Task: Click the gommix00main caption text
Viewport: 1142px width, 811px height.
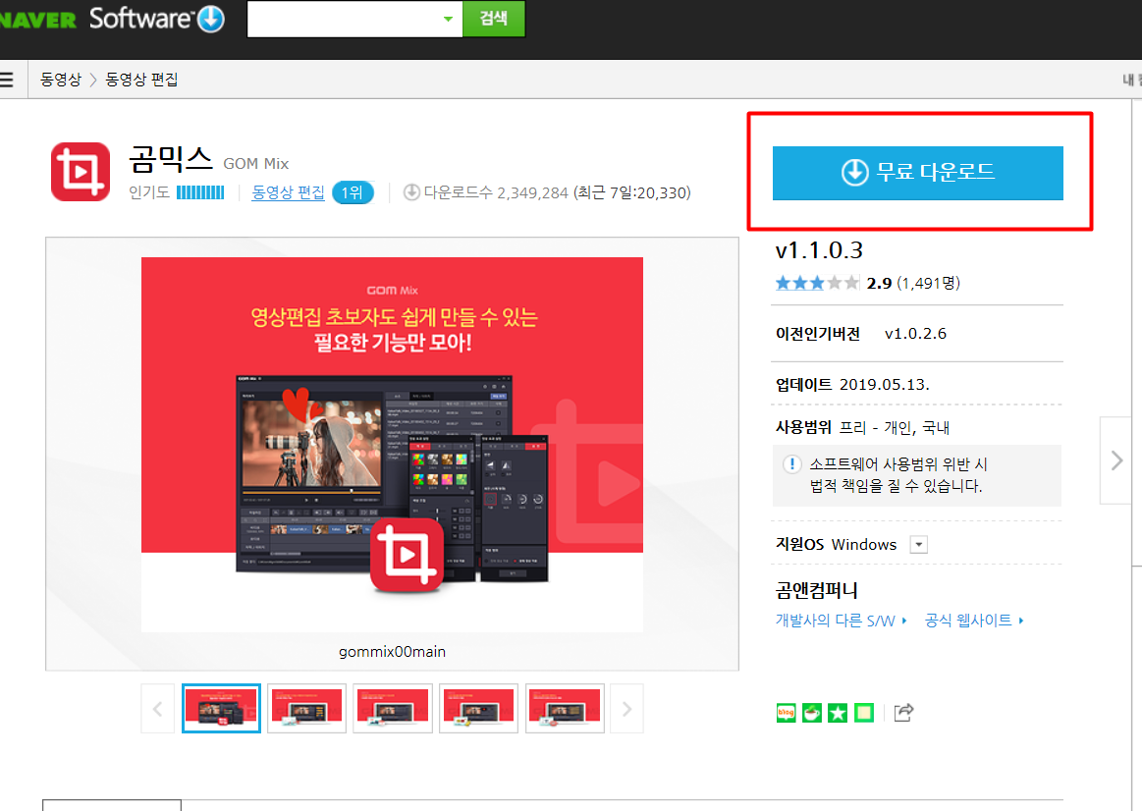Action: coord(392,652)
